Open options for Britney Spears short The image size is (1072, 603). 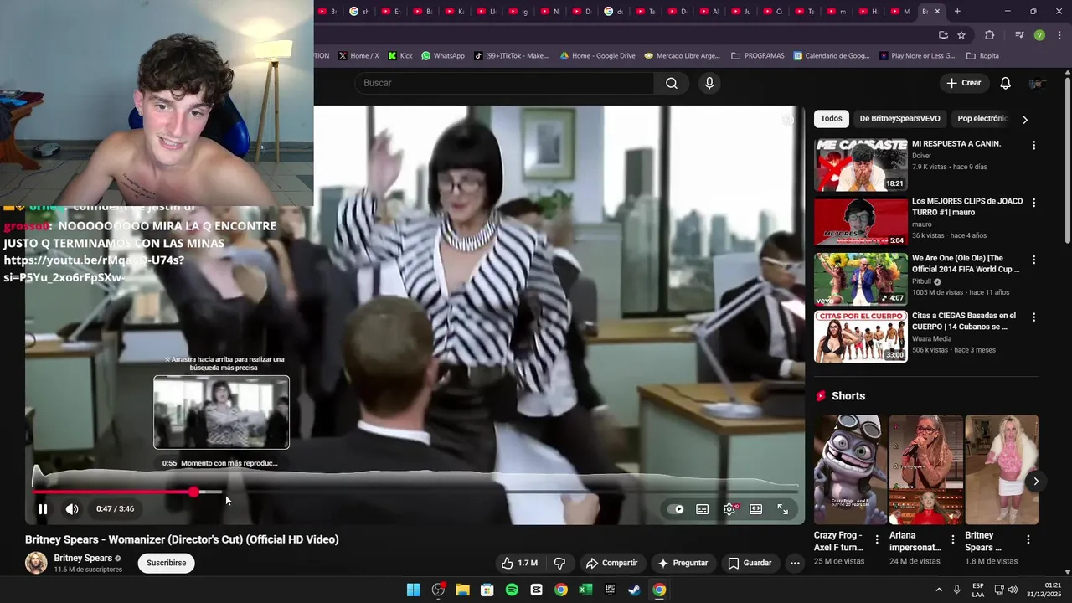click(x=1028, y=539)
